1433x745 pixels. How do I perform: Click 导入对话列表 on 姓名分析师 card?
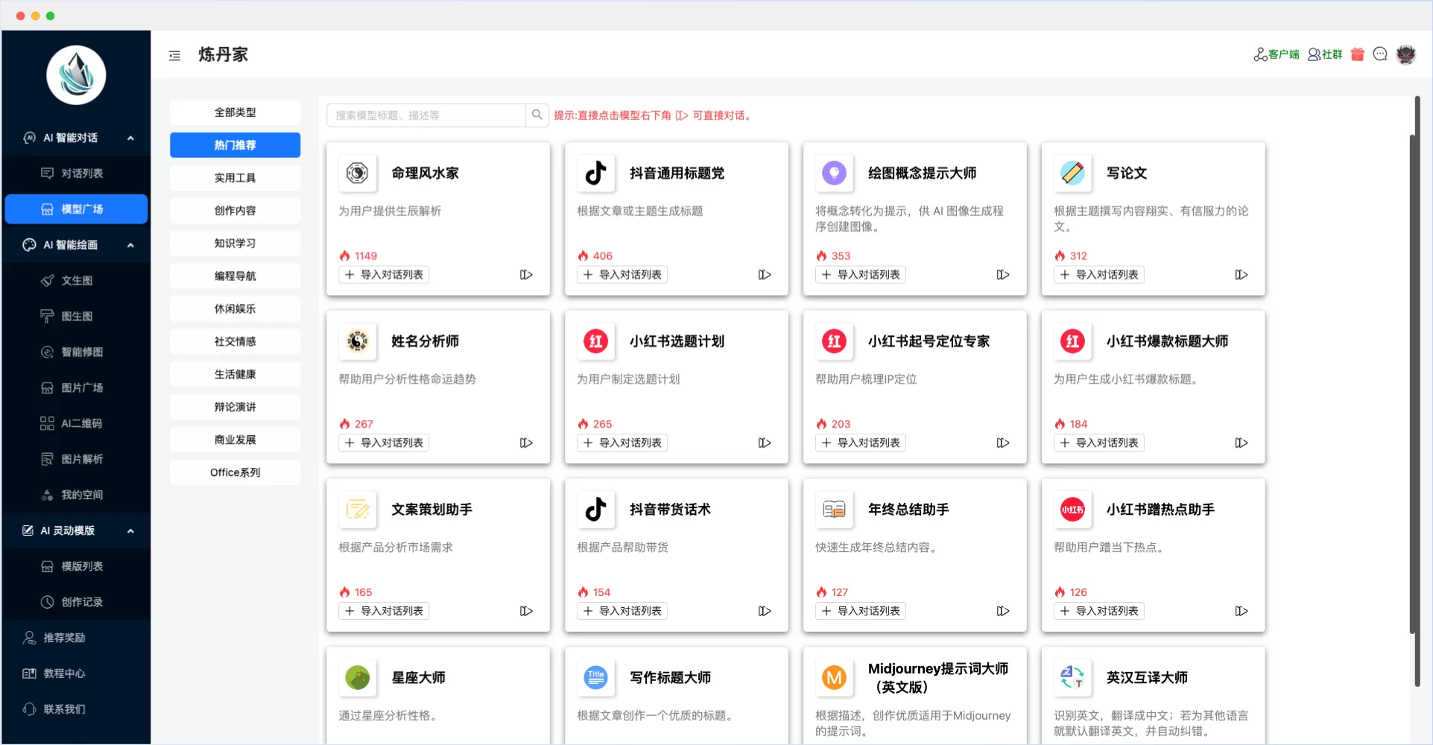pyautogui.click(x=385, y=443)
